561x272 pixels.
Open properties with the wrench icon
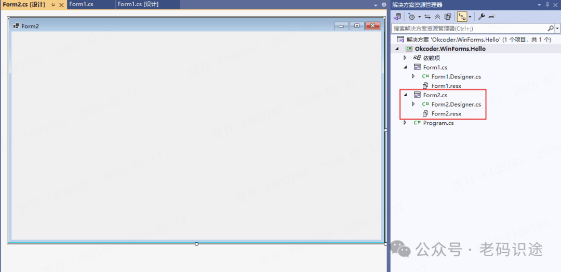point(481,17)
